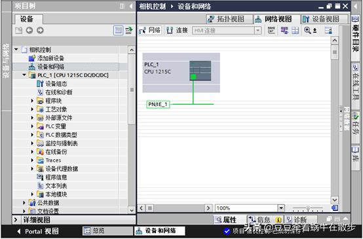Click the 网络 networking button
Screen dimensions: 363x239
tap(150, 30)
